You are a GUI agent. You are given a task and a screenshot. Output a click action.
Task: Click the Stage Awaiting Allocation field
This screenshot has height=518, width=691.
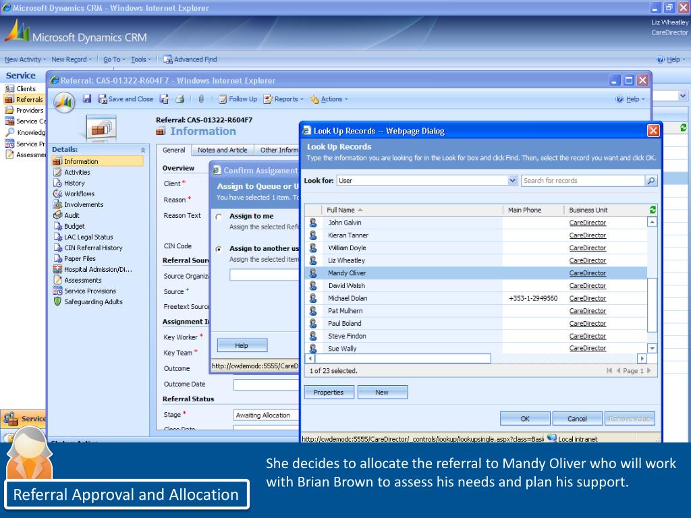[x=267, y=415]
